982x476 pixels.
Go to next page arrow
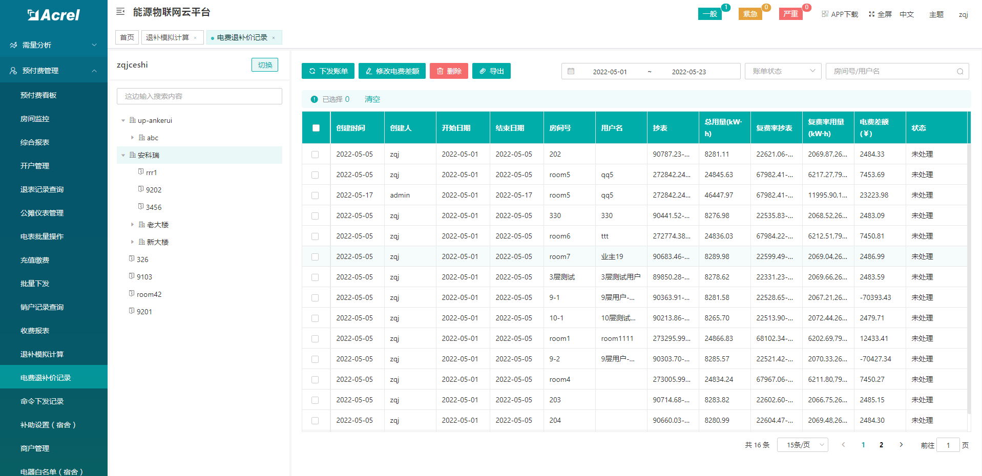click(901, 445)
